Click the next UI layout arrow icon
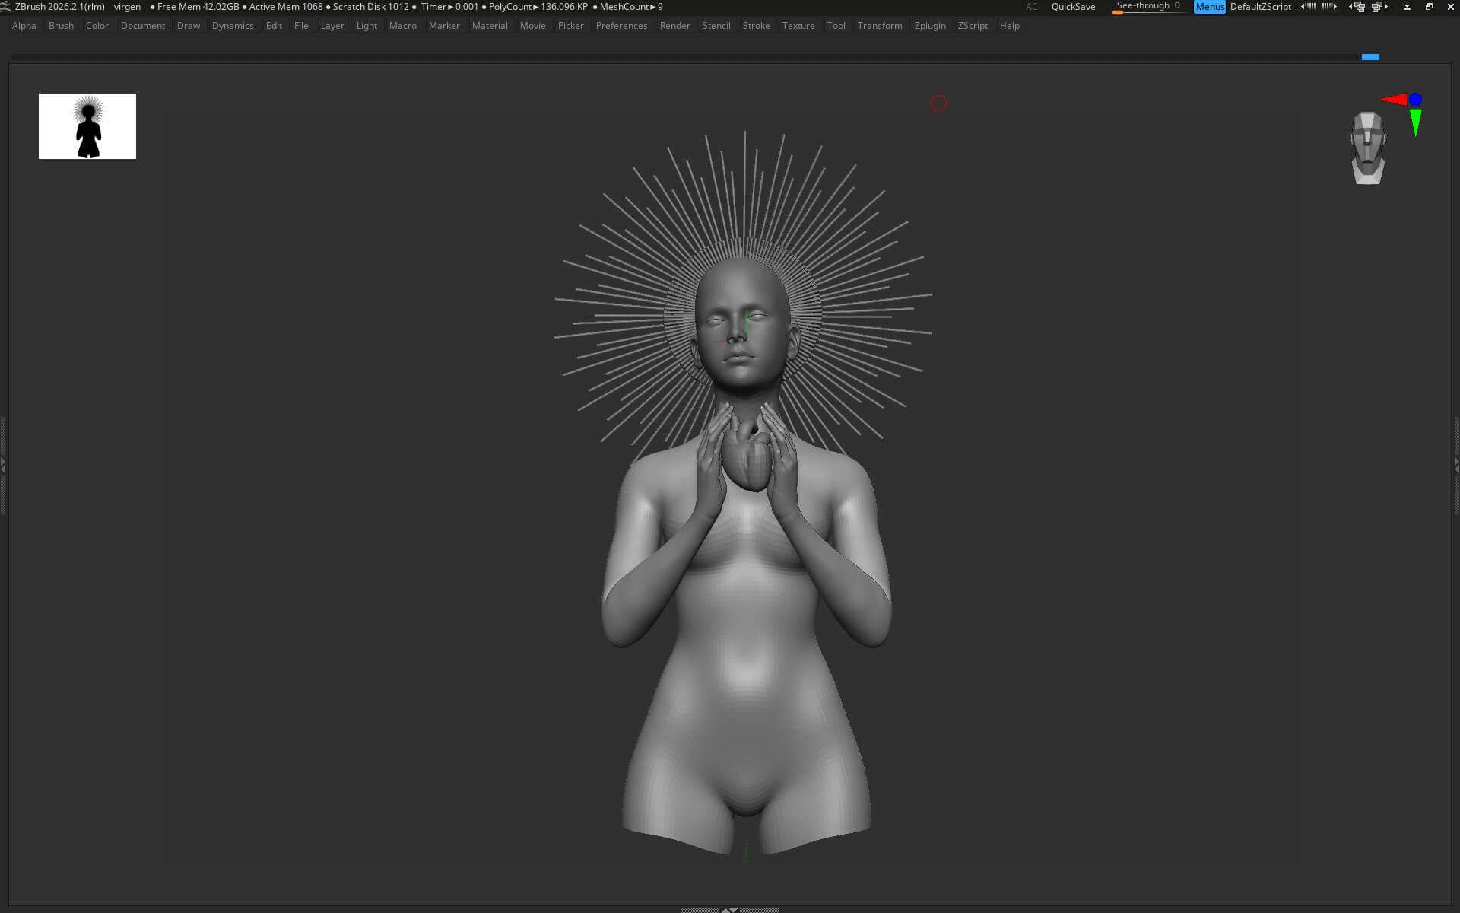 pyautogui.click(x=1380, y=7)
